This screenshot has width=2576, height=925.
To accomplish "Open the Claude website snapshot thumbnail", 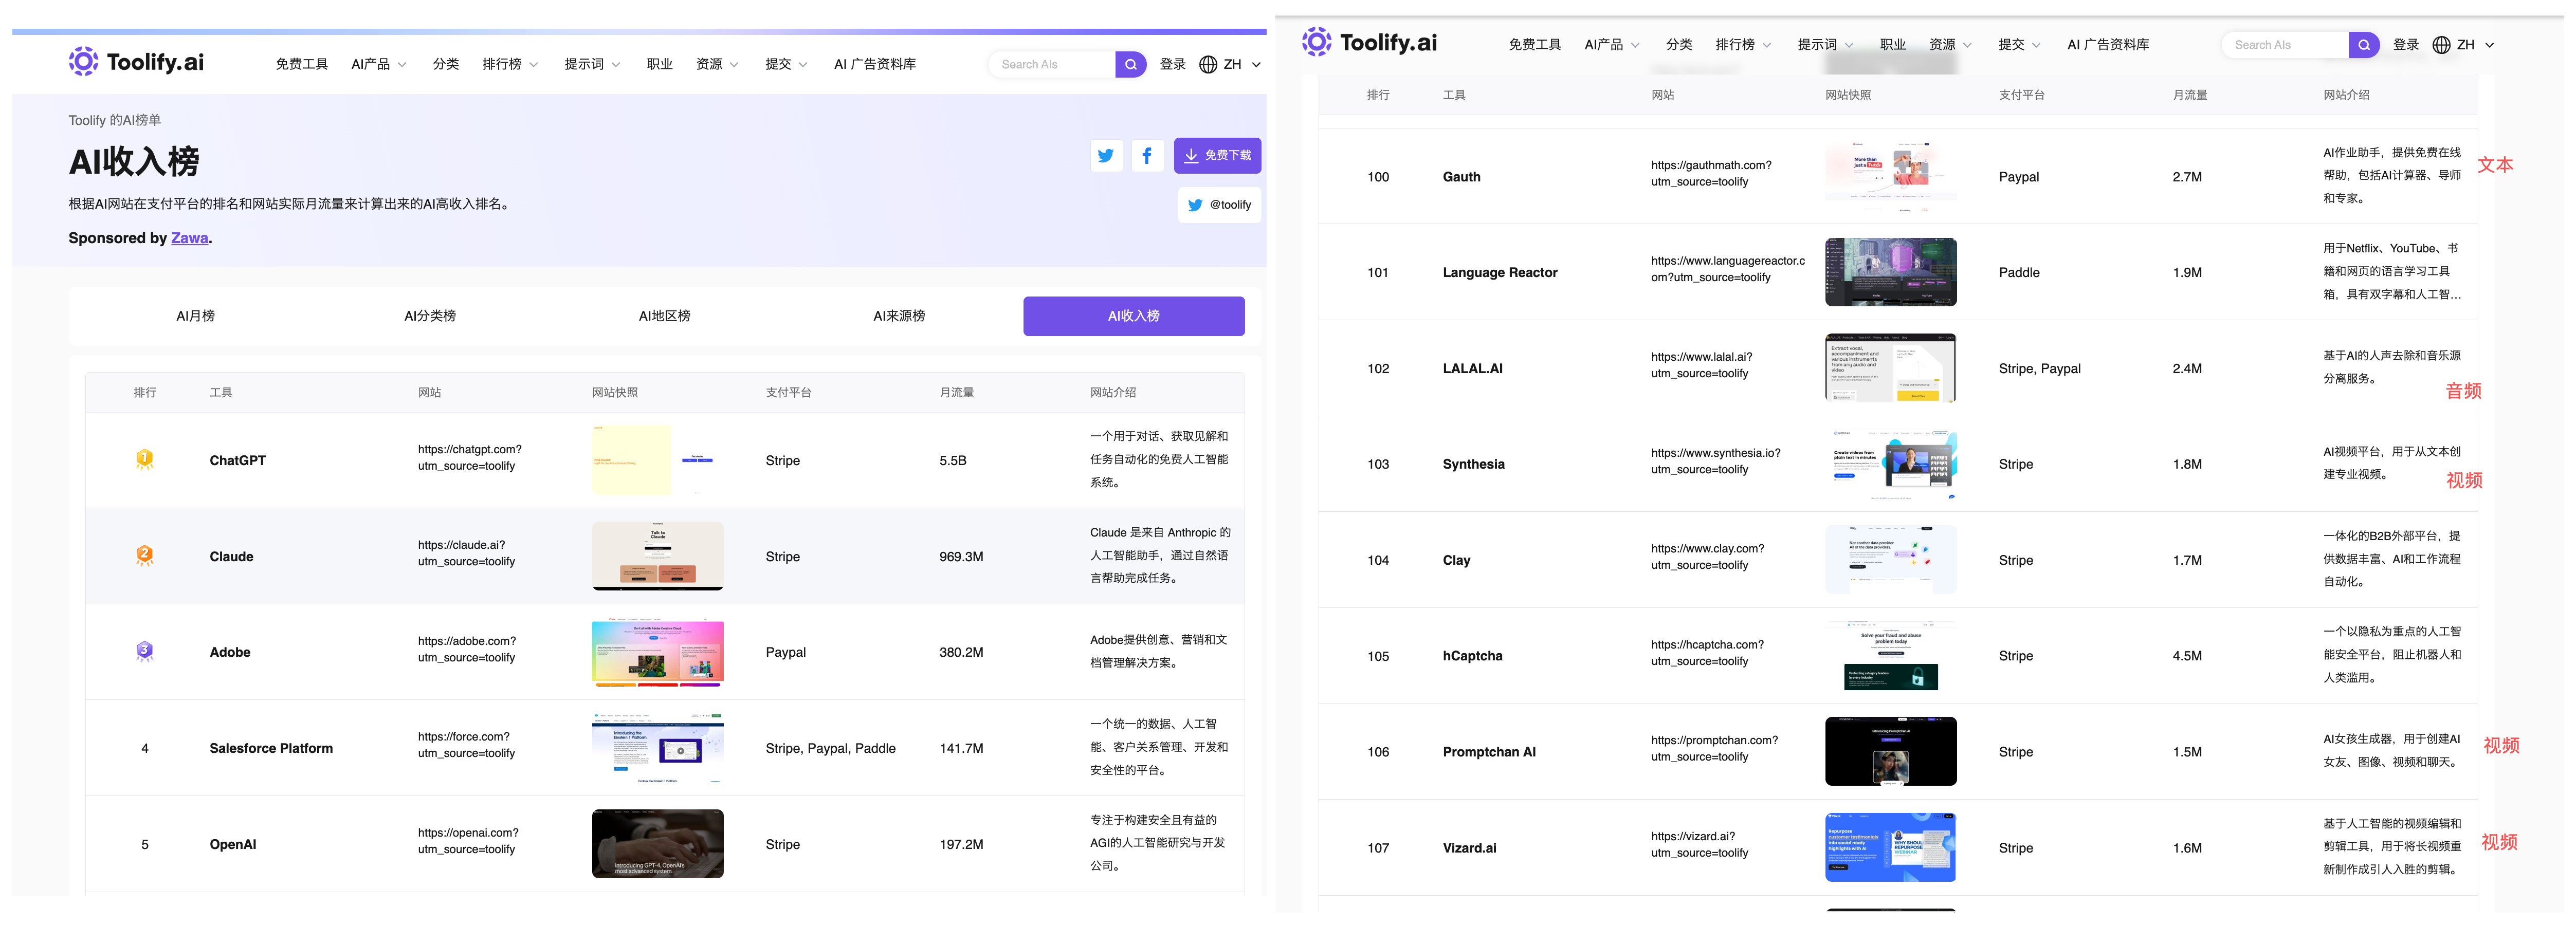I will click(x=658, y=556).
